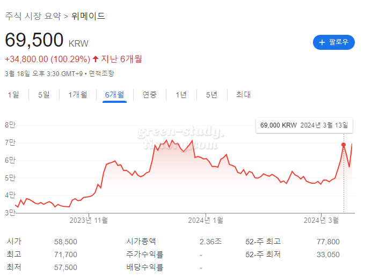Click the 시가 value 58,500
Image resolution: width=372 pixels, height=277 pixels.
point(65,242)
